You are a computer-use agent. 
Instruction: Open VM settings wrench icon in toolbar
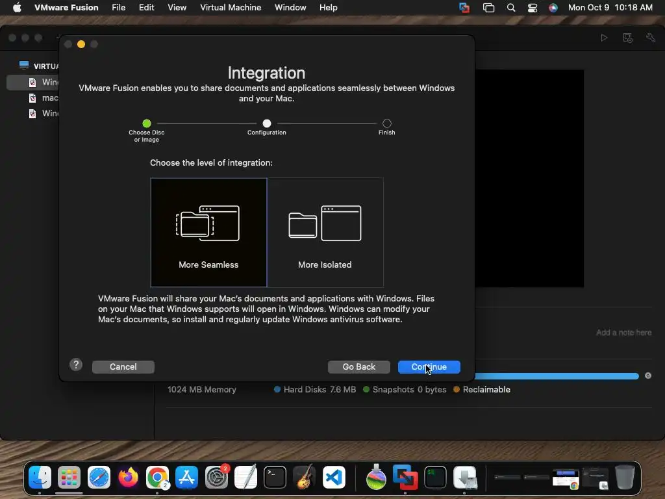pyautogui.click(x=651, y=38)
